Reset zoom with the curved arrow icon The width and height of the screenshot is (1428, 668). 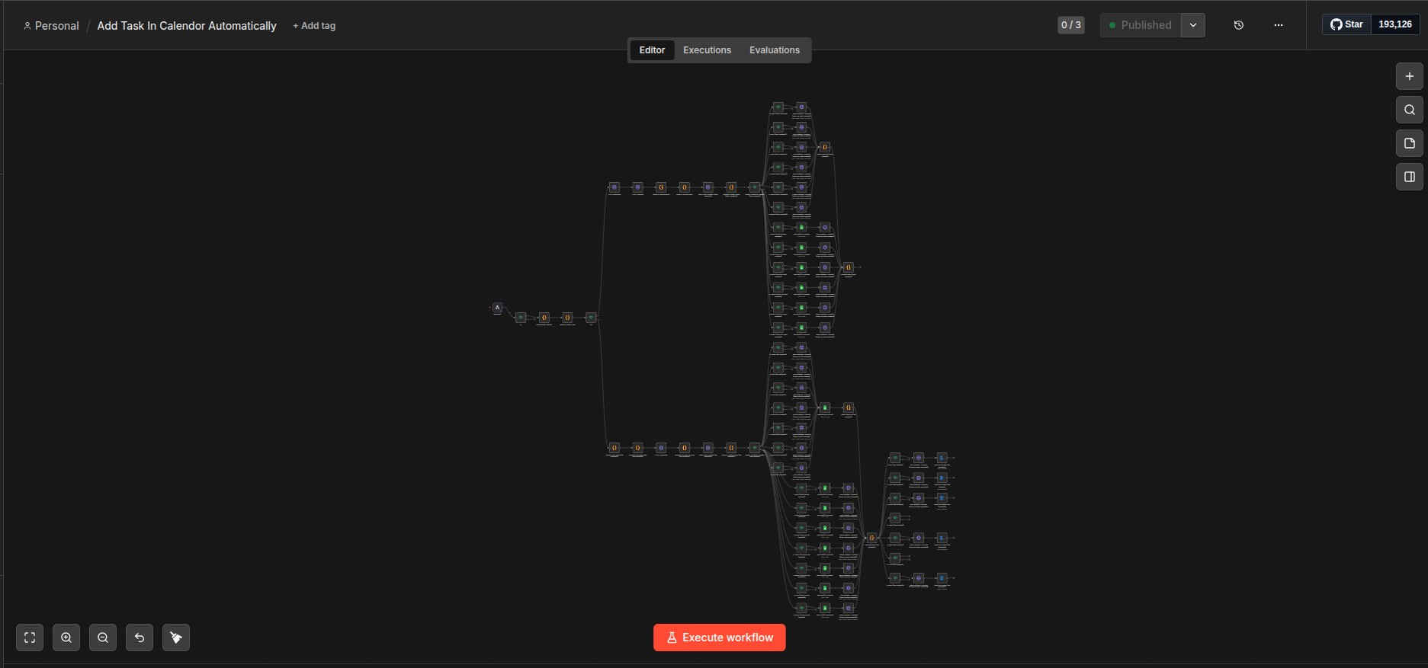click(x=140, y=638)
